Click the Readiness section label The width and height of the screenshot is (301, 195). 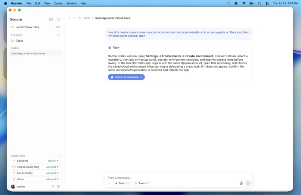tap(18, 156)
